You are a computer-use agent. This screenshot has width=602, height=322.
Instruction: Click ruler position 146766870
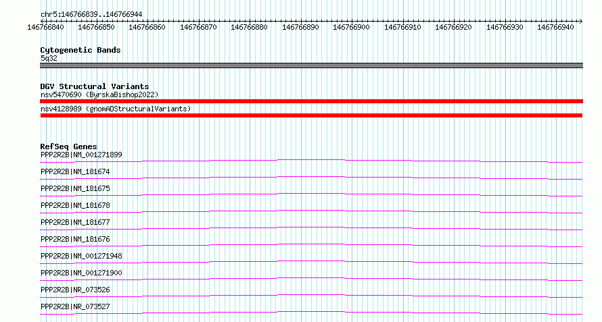coord(198,27)
